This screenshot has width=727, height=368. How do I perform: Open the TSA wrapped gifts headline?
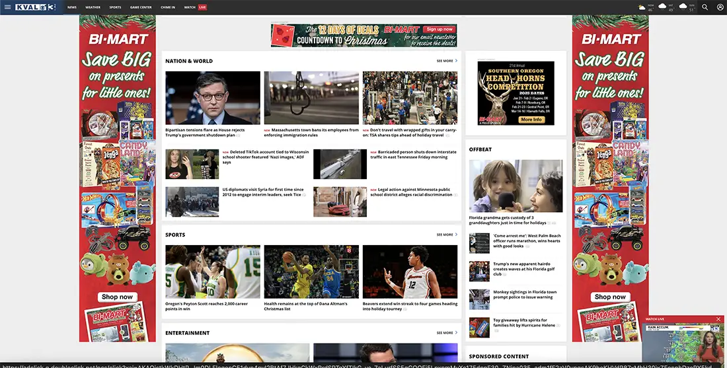(x=410, y=133)
